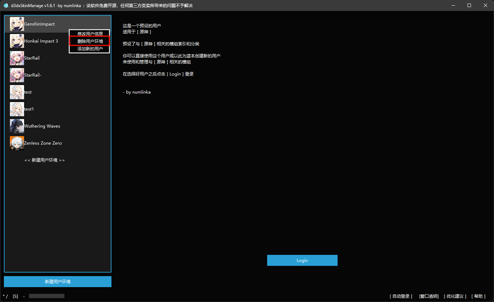Select the Honkai Impact 3 avatar icon
The image size is (494, 302).
pyautogui.click(x=17, y=41)
